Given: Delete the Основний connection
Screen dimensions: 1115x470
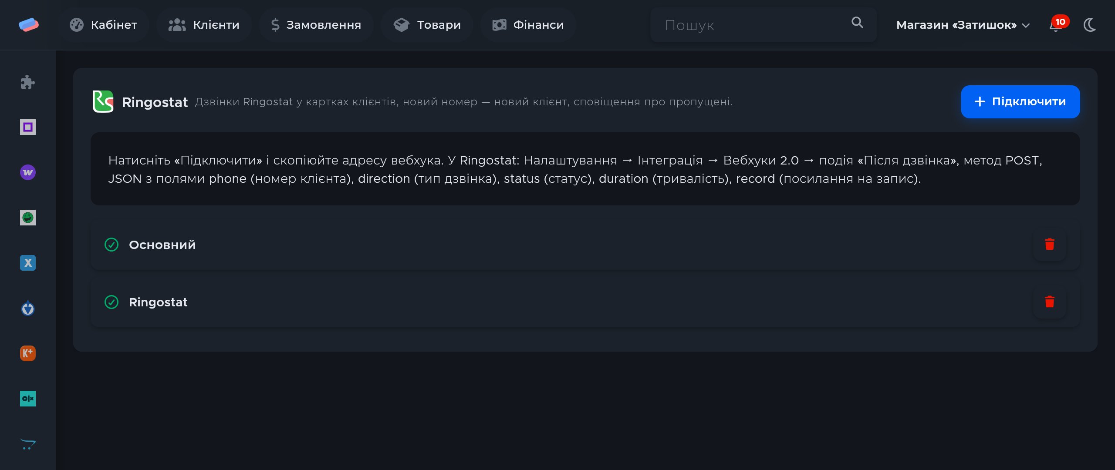Looking at the screenshot, I should (1049, 245).
